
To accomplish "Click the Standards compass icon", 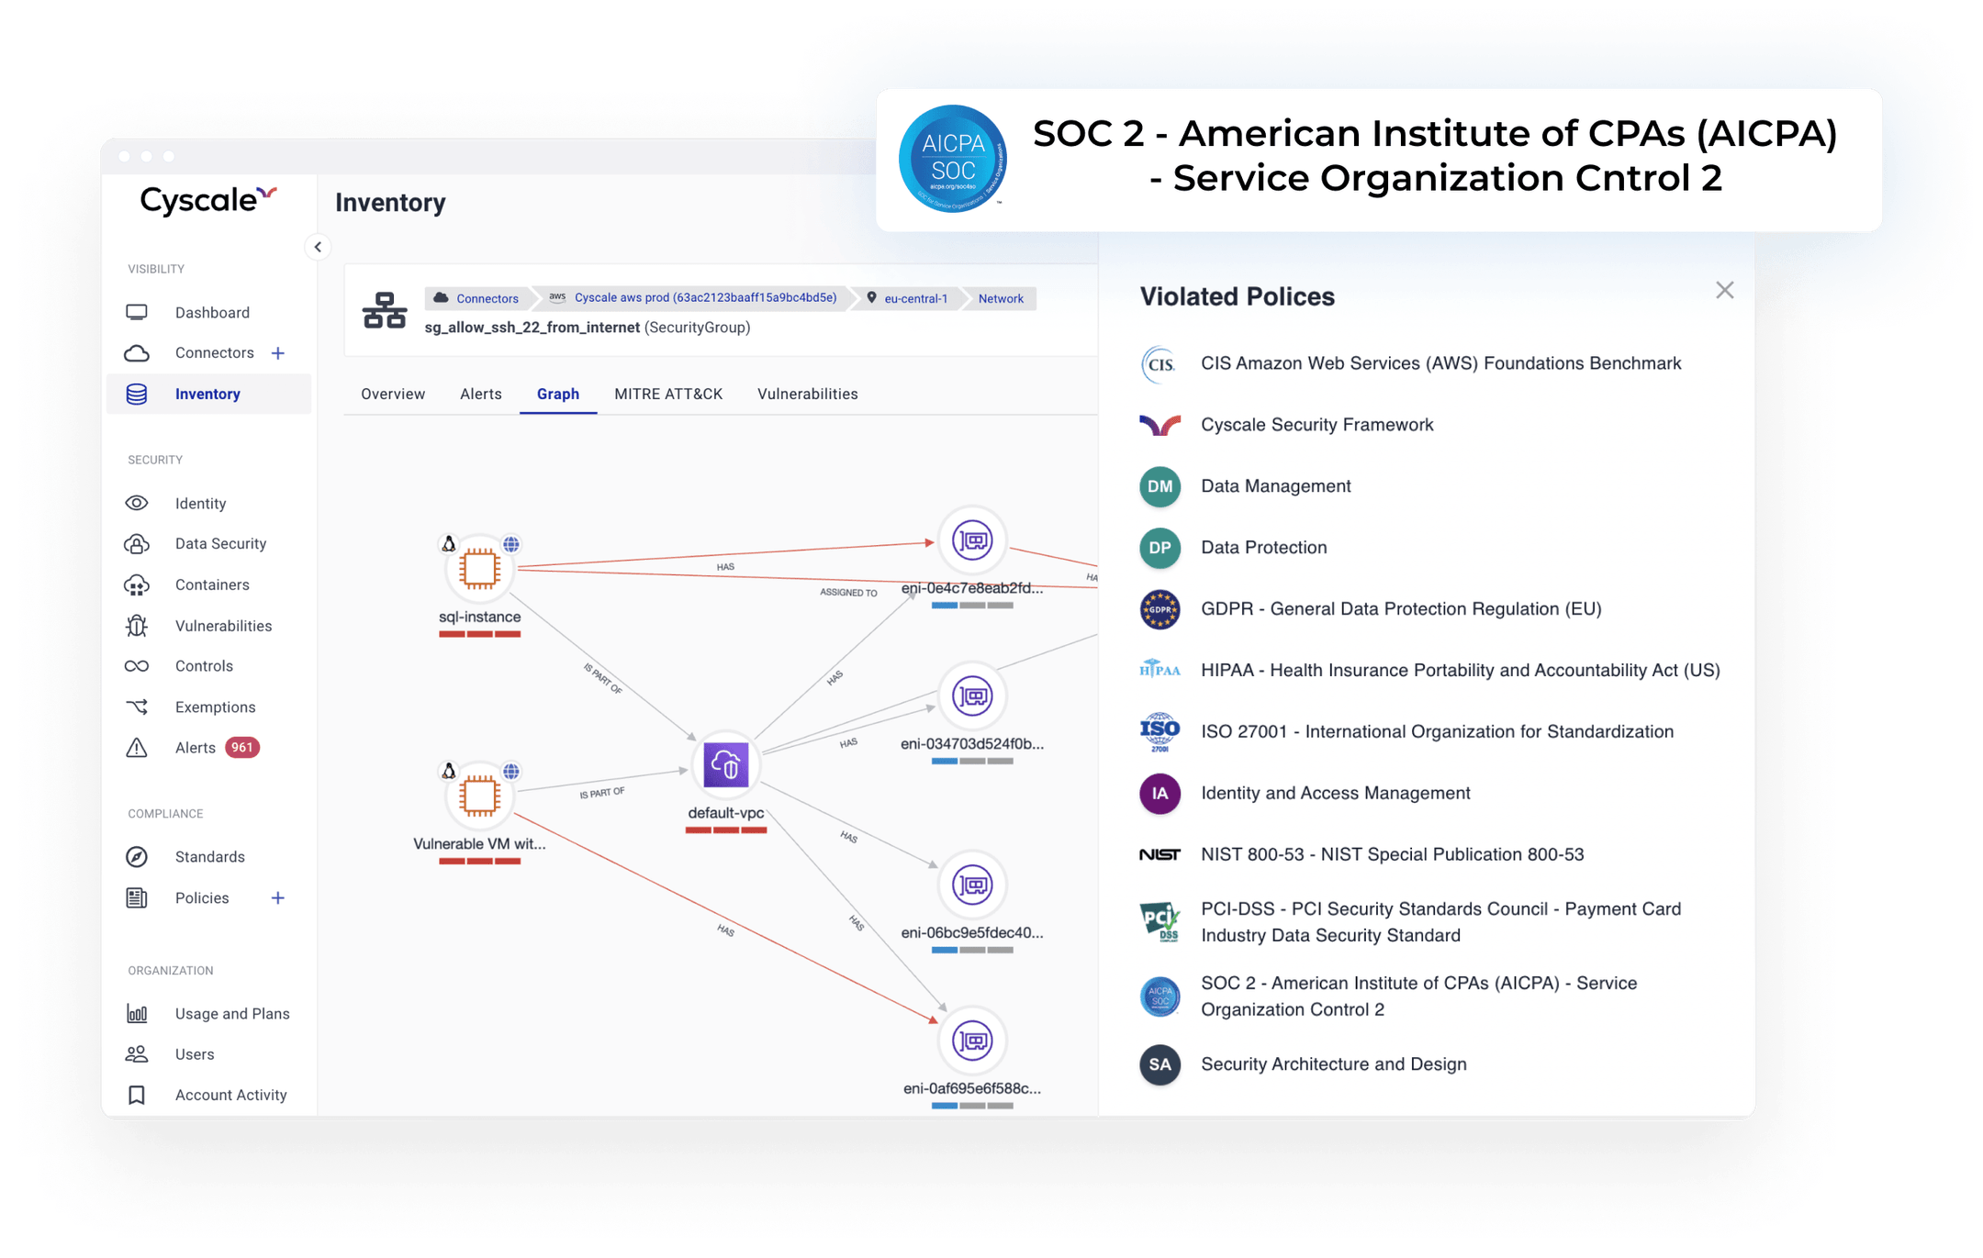I will pyautogui.click(x=137, y=857).
